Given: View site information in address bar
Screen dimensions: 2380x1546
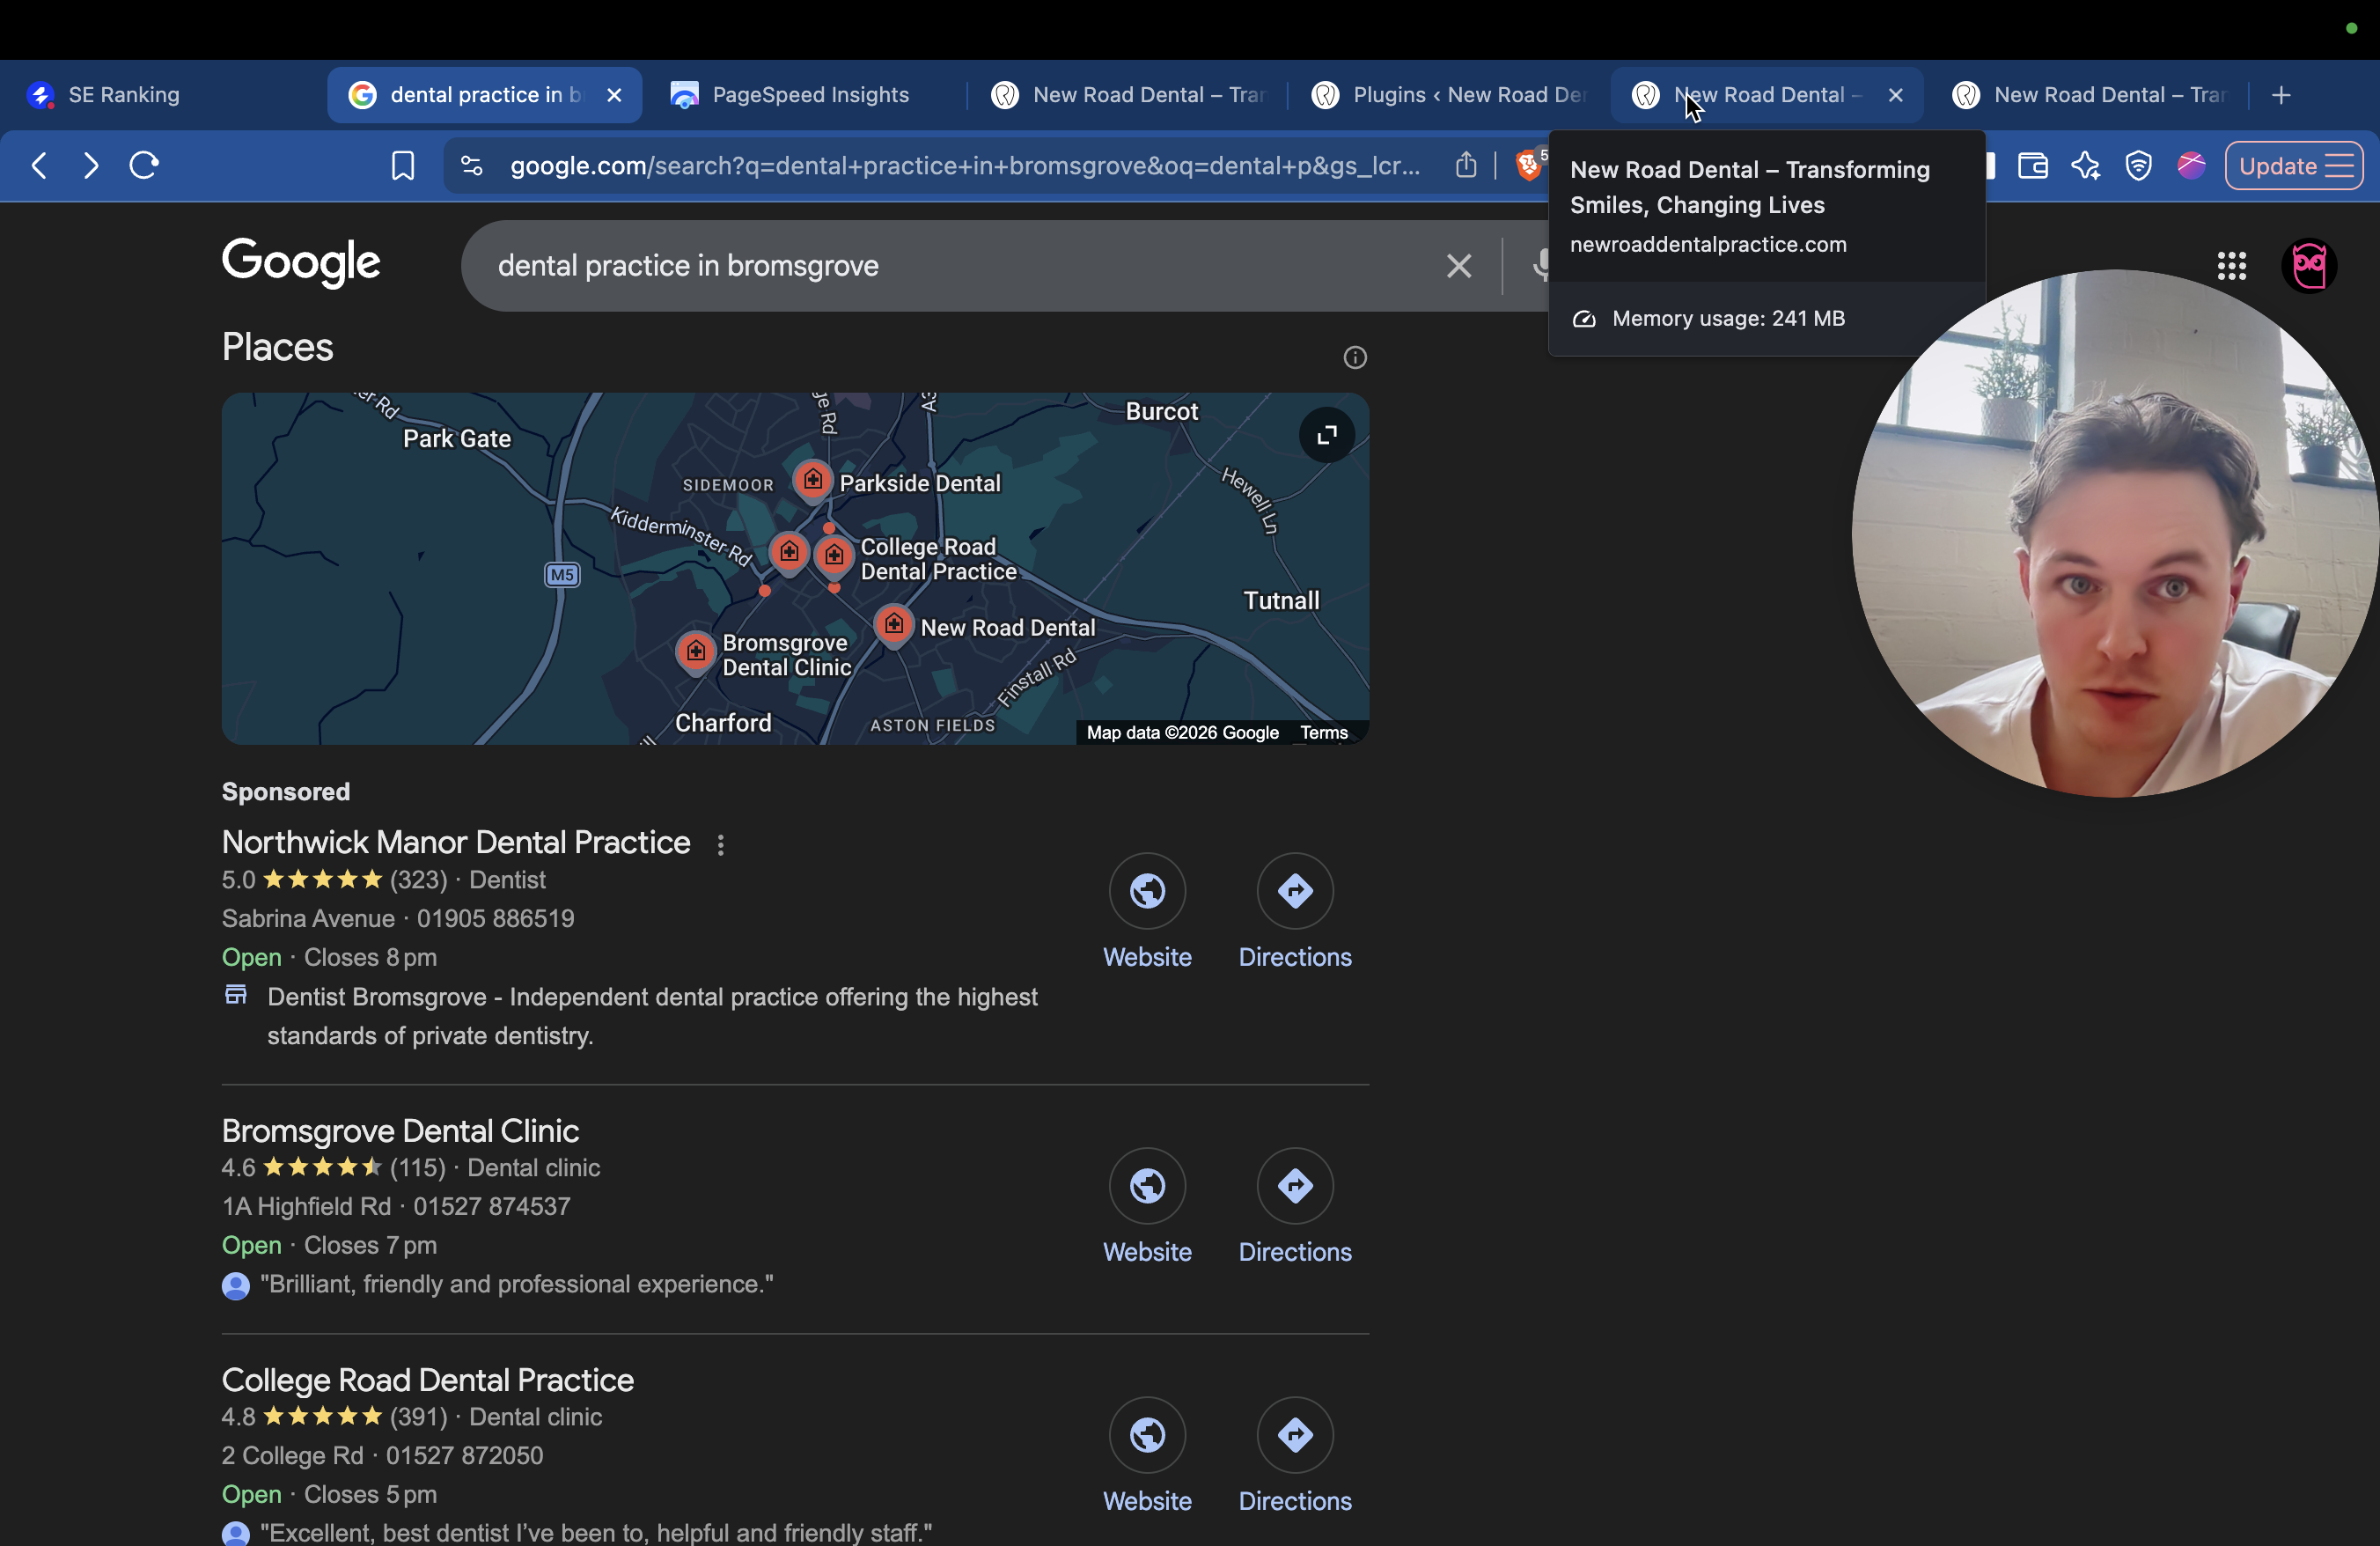Looking at the screenshot, I should click(471, 166).
